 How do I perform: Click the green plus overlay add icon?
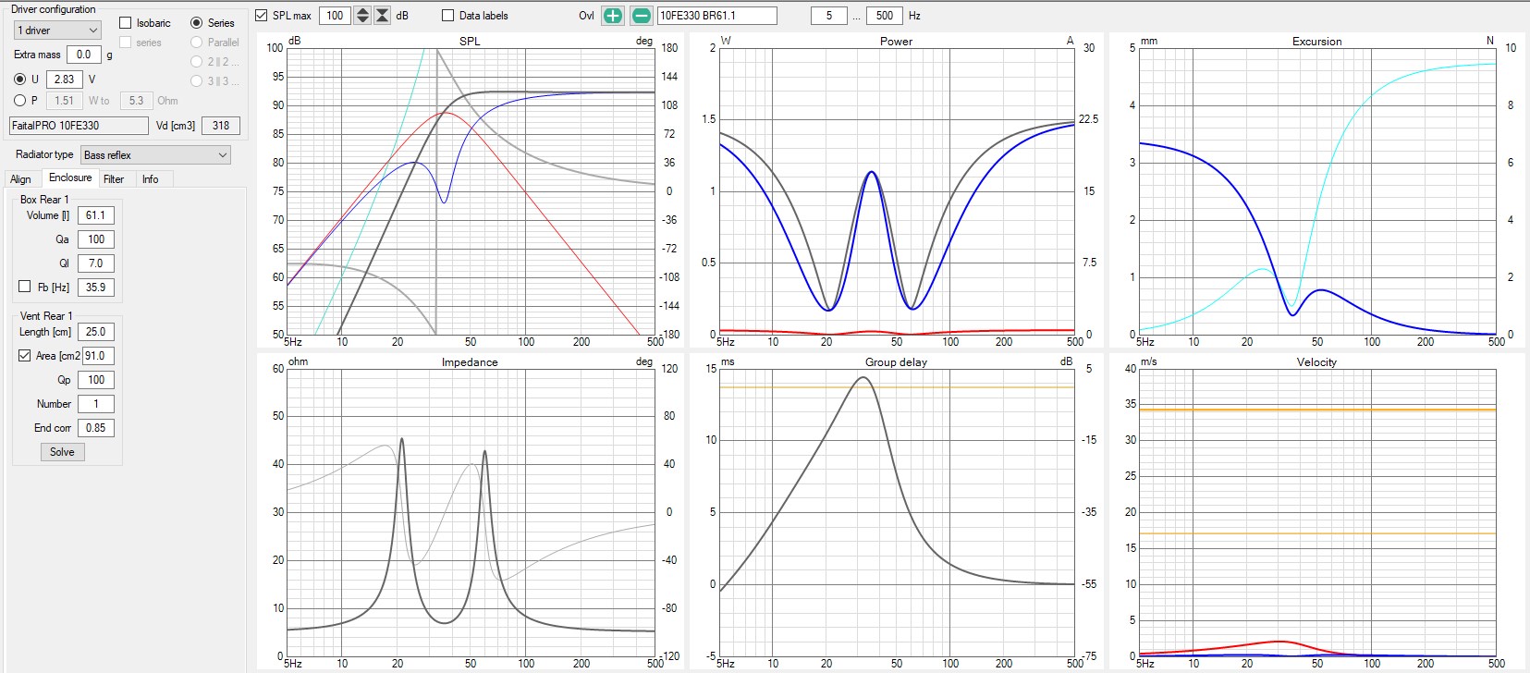pos(612,16)
